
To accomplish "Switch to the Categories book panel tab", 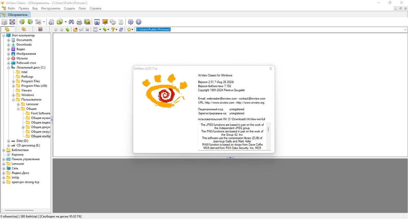I will point(40,30).
